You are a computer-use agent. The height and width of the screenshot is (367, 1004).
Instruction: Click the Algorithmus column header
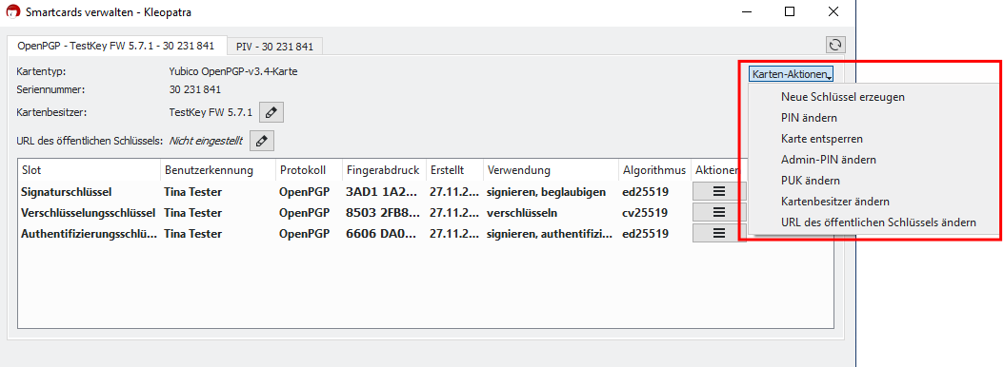coord(654,171)
